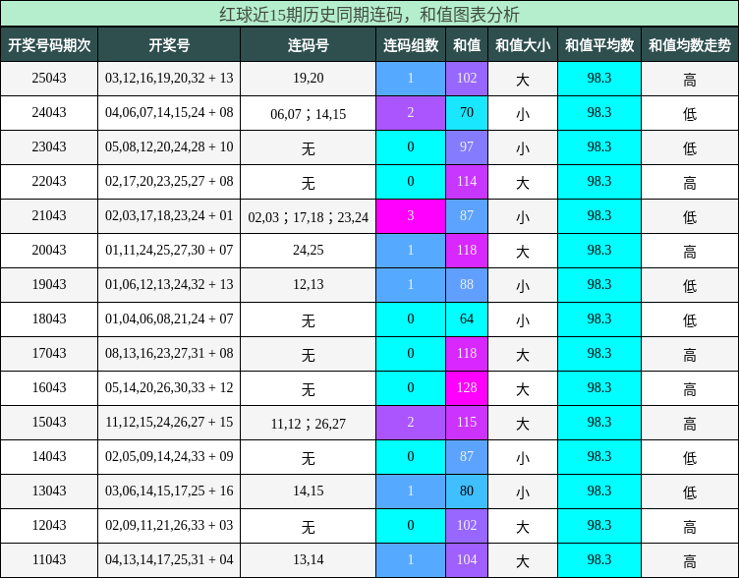739x578 pixels.
Task: Select issue number 24043
Action: [49, 112]
